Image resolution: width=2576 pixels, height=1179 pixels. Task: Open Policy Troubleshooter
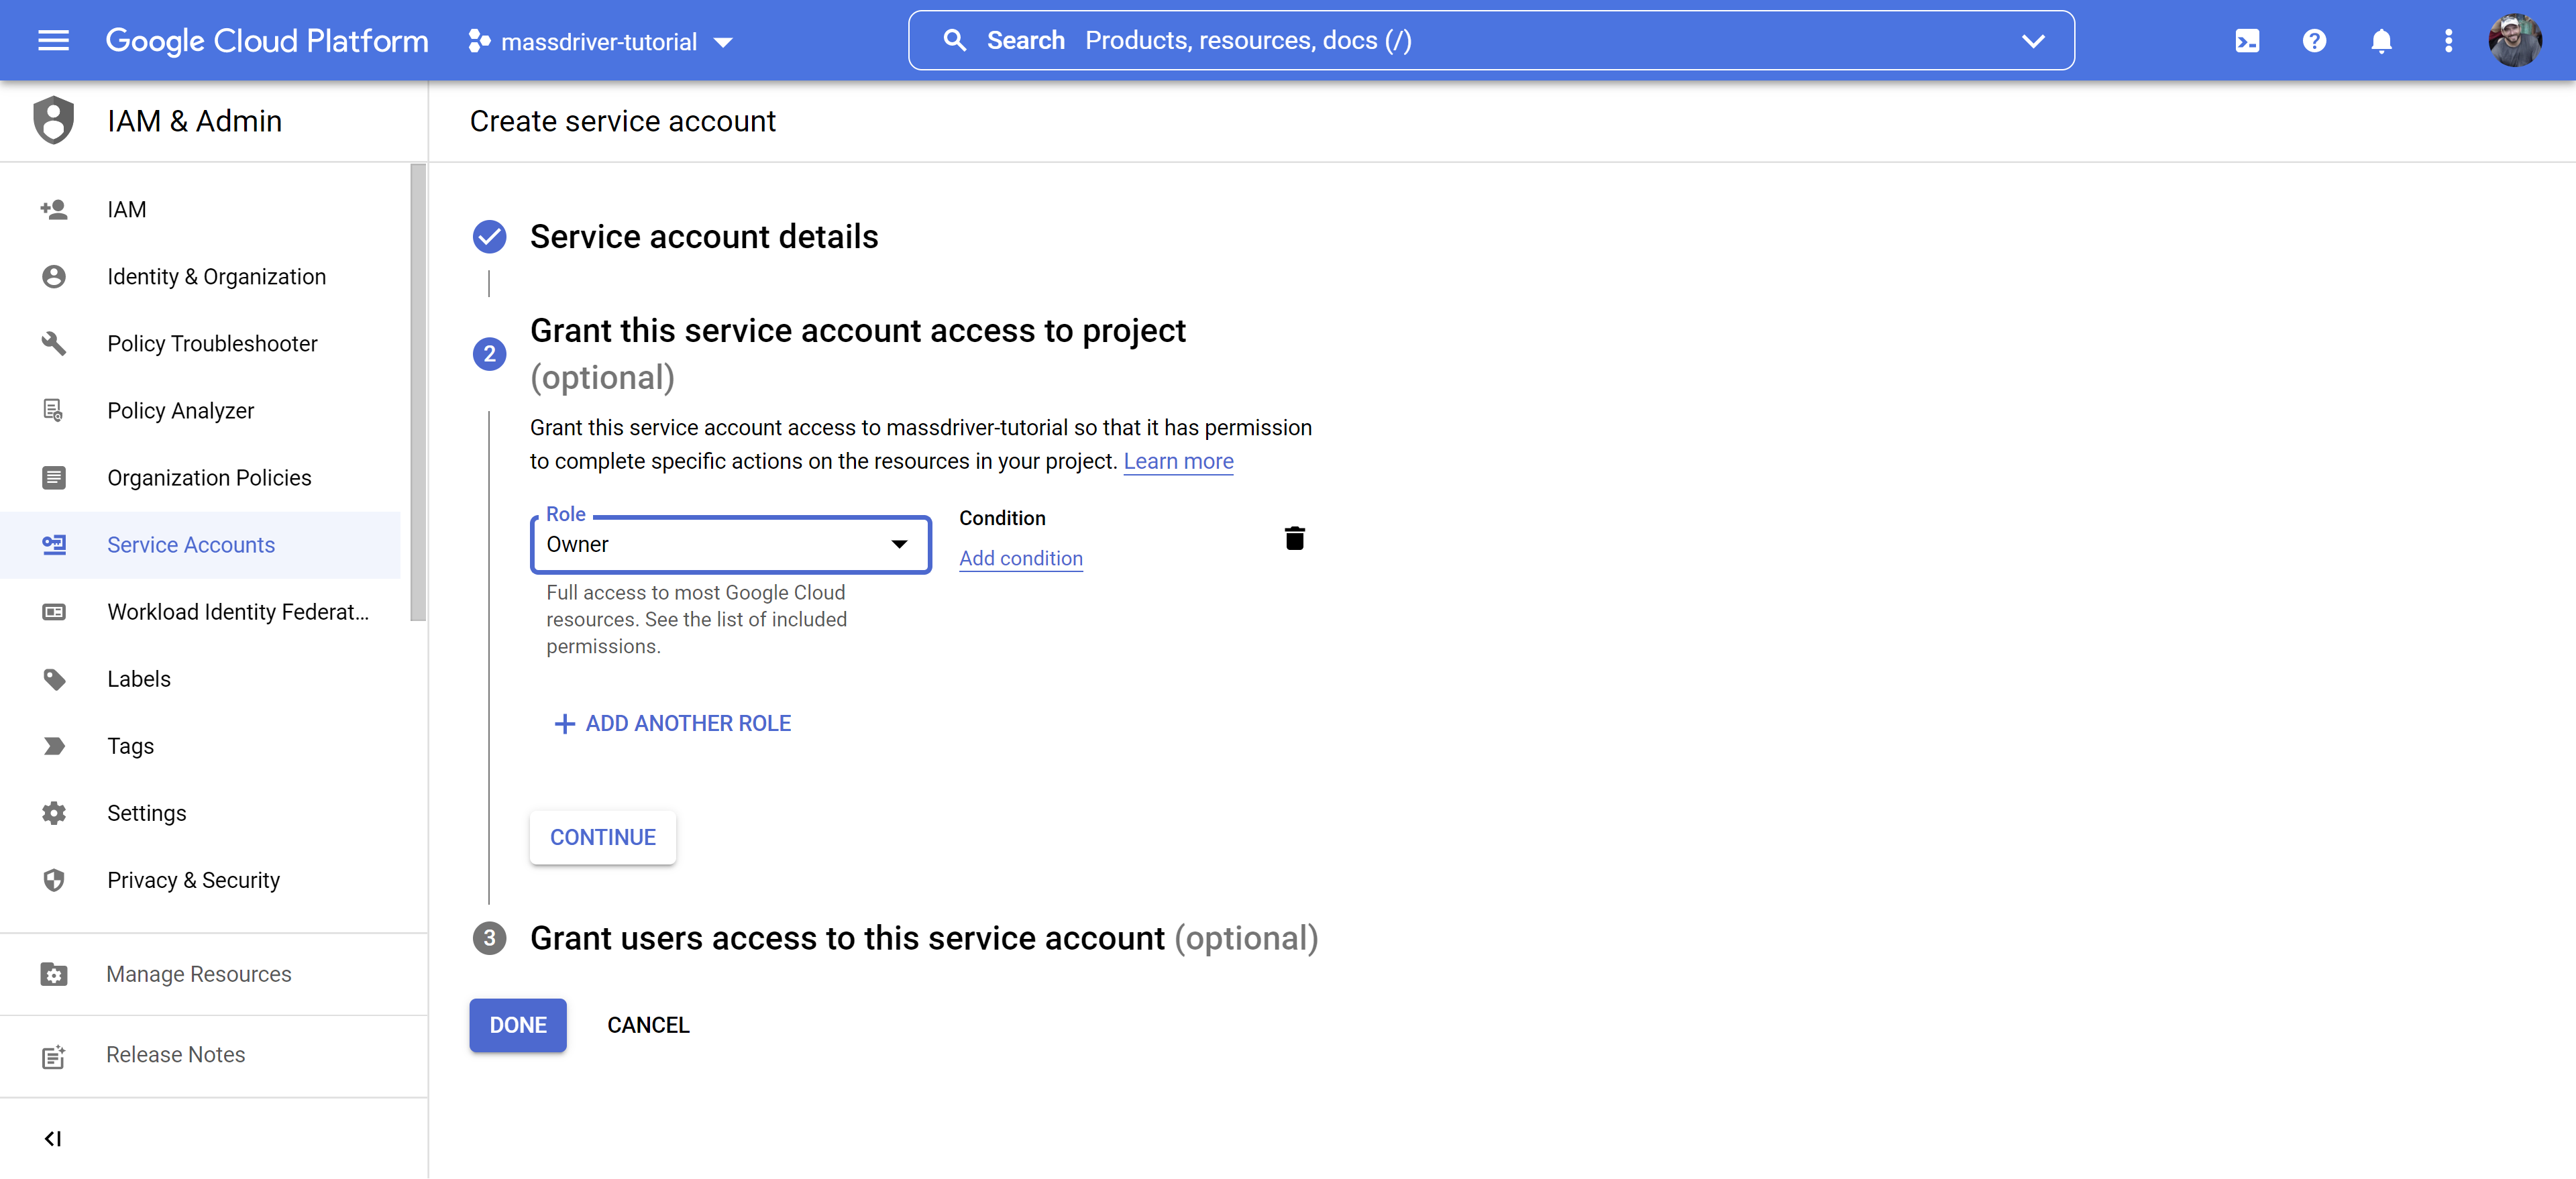pyautogui.click(x=213, y=344)
